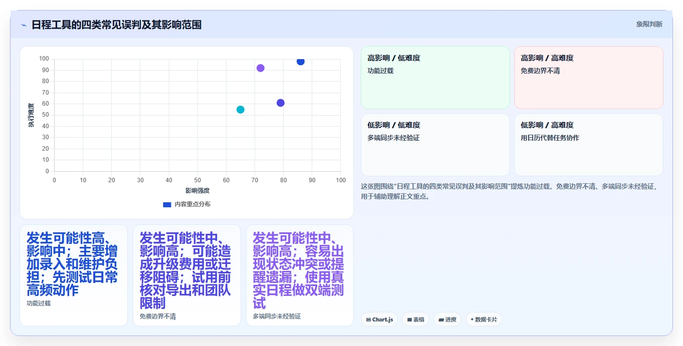This screenshot has width=683, height=346.
Task: Click 用日历代替任务协作 text
Action: 550,138
